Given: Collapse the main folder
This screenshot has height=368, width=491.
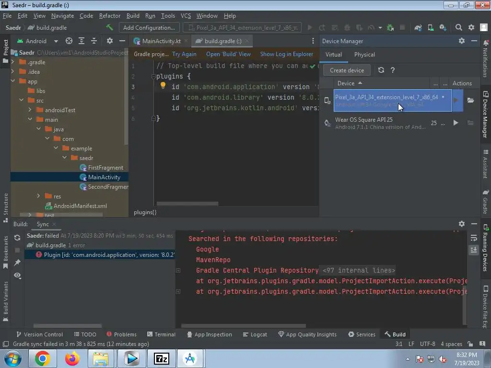Looking at the screenshot, I should point(30,119).
